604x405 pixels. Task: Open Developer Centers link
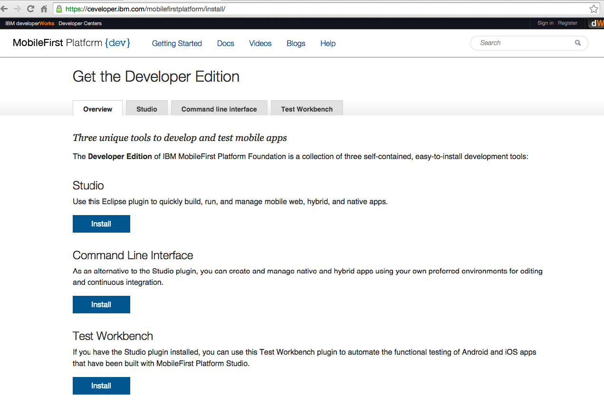click(80, 23)
